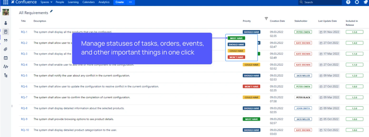
Task: Choose MUST HAVE in the status popup
Action: 236,38
